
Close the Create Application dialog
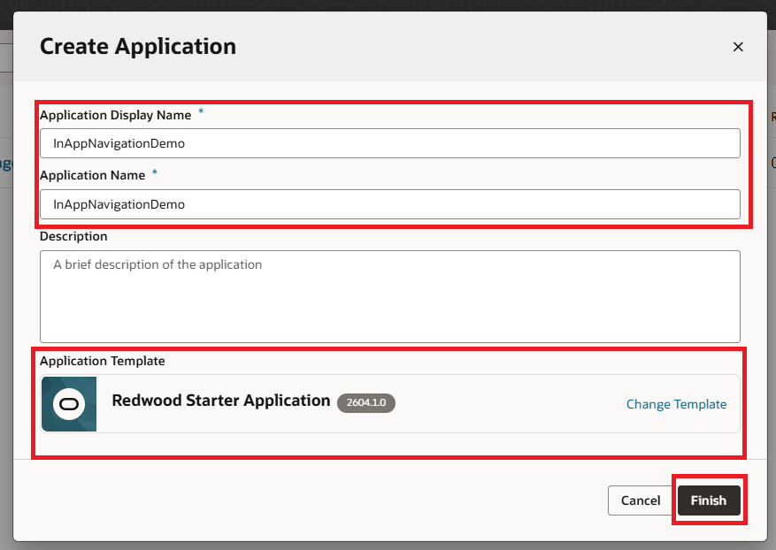pos(738,47)
